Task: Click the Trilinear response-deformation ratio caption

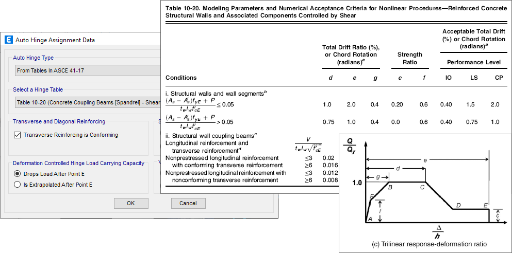Action: [429, 244]
